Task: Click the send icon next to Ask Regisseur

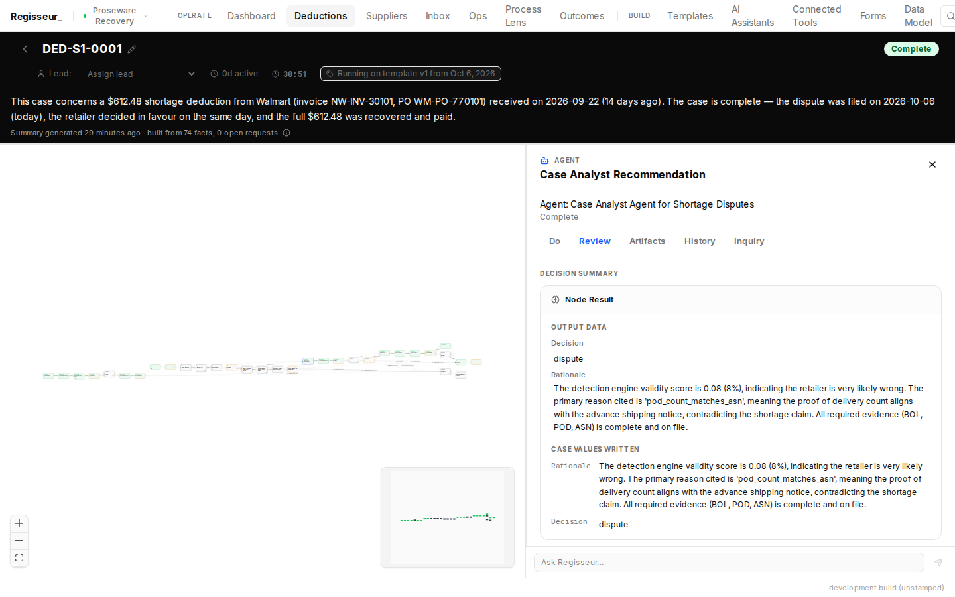Action: pyautogui.click(x=938, y=563)
